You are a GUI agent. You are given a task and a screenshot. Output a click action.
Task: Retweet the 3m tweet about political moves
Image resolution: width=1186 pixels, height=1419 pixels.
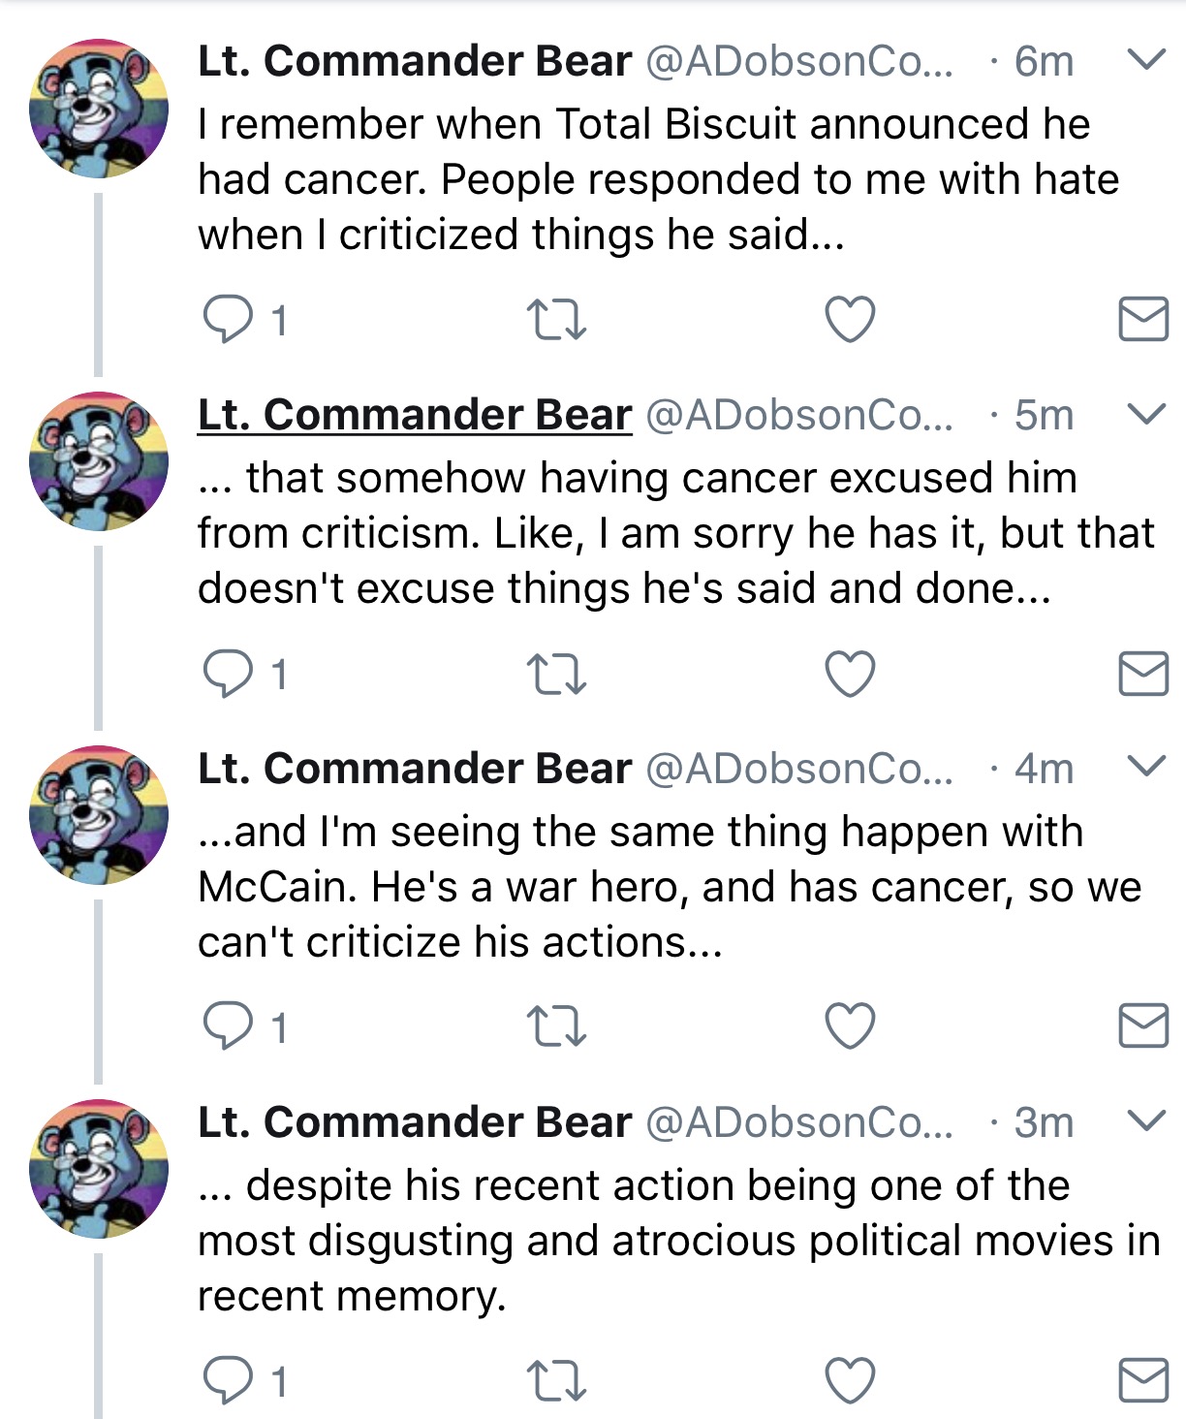tap(556, 1380)
